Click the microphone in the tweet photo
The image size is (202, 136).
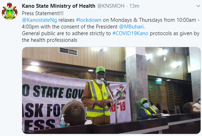pos(105,81)
